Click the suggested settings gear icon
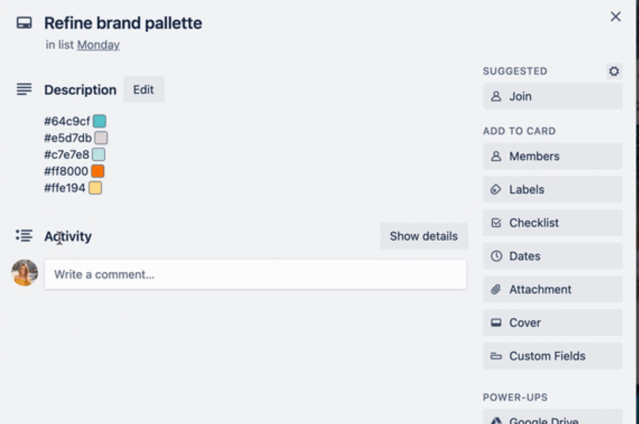 pos(614,71)
